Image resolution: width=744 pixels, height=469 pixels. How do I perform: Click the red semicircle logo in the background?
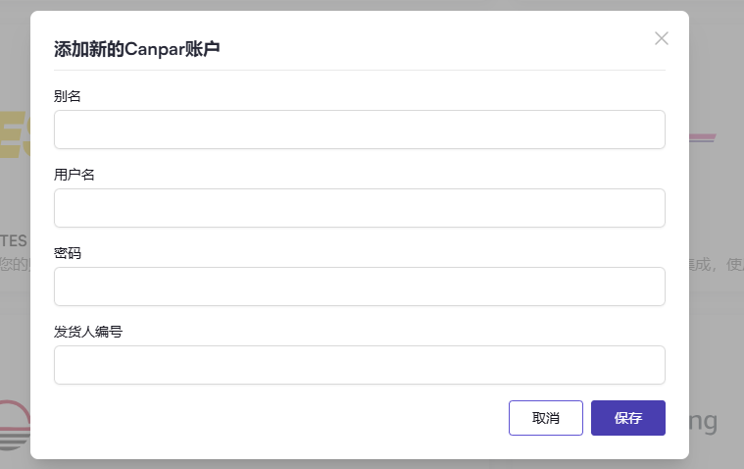coord(15,425)
